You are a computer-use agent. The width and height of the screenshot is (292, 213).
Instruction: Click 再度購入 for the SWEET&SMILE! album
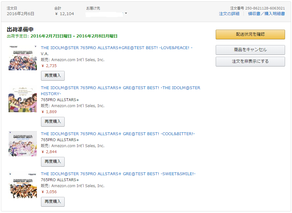(x=53, y=202)
